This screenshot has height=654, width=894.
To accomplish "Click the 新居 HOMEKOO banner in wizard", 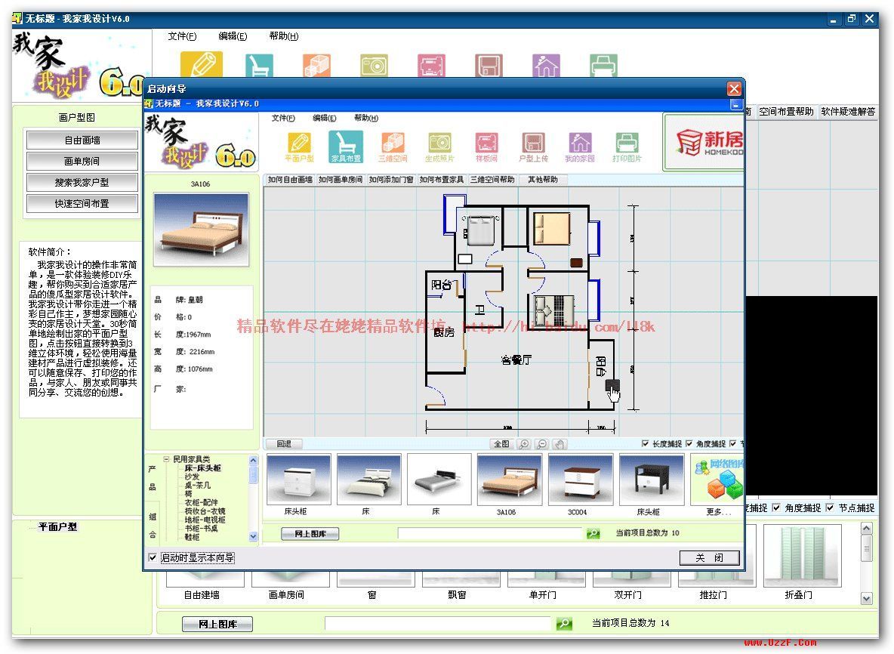I will point(704,142).
